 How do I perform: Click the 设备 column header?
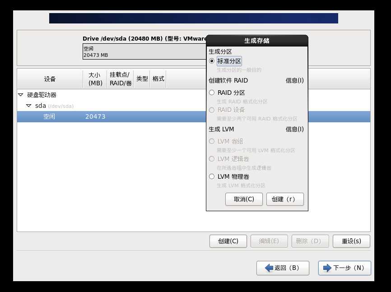tap(50, 79)
